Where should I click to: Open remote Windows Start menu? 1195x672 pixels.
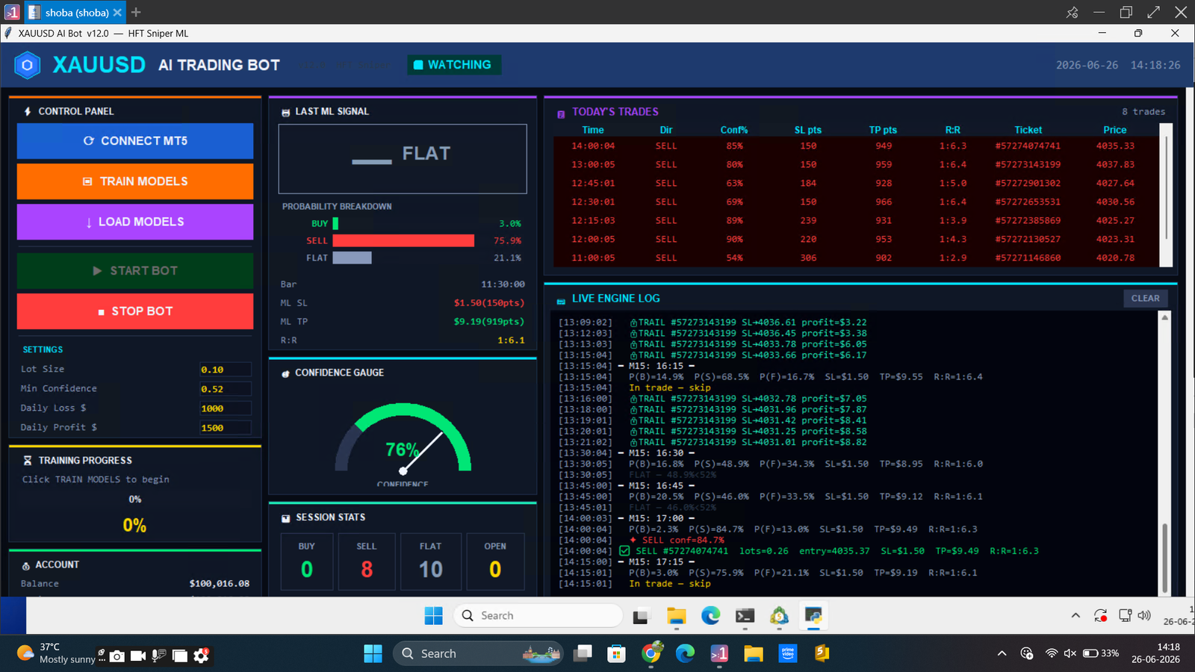[x=433, y=616]
